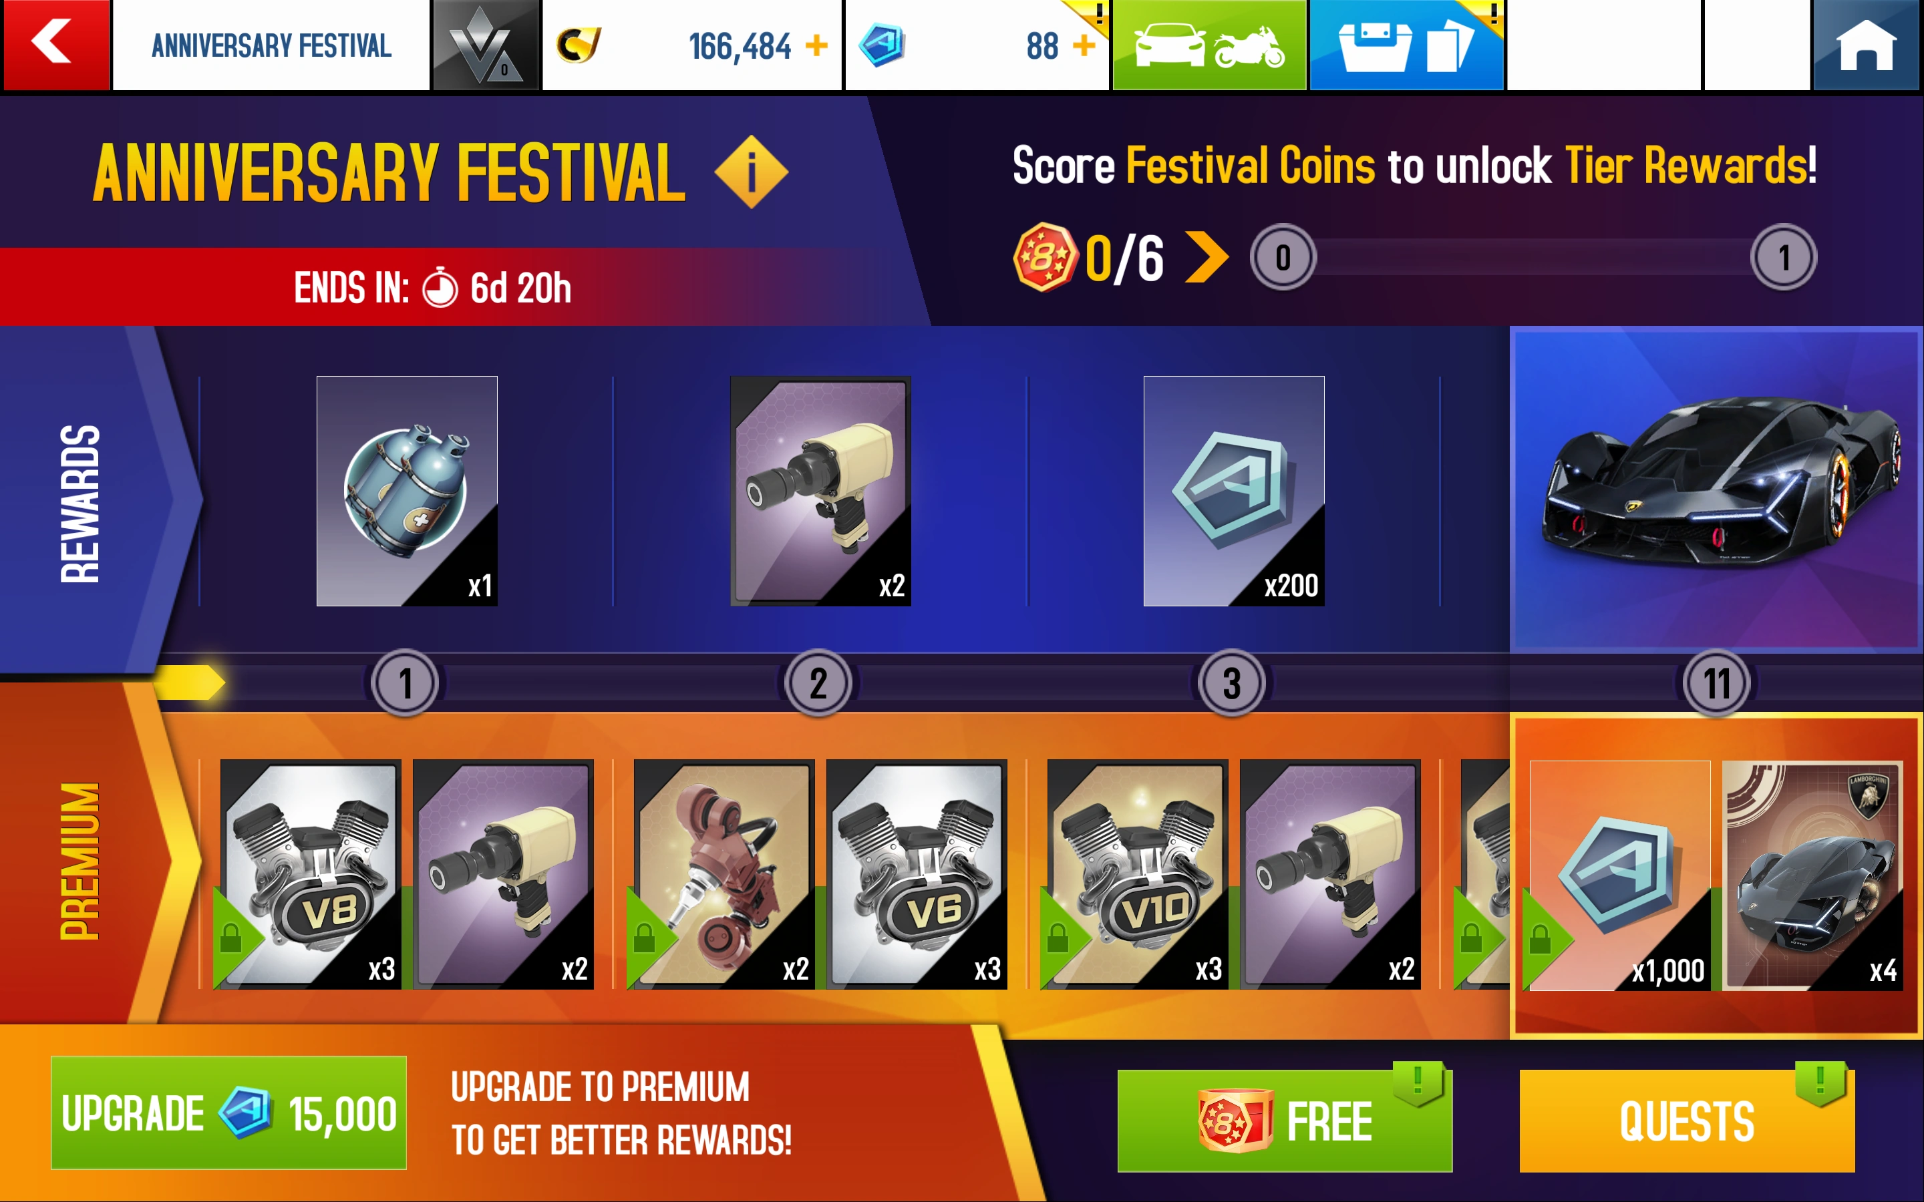
Task: Open the V rank badge icon
Action: click(x=485, y=45)
